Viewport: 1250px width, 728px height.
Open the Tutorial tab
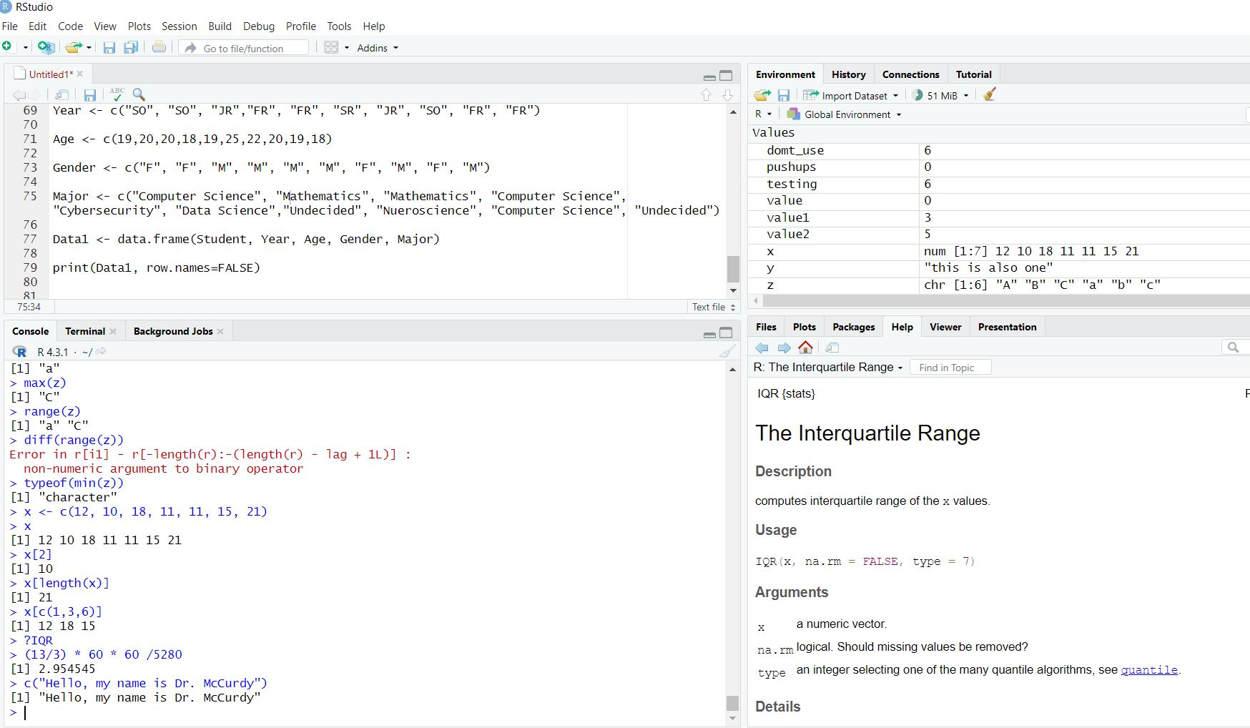[x=973, y=74]
